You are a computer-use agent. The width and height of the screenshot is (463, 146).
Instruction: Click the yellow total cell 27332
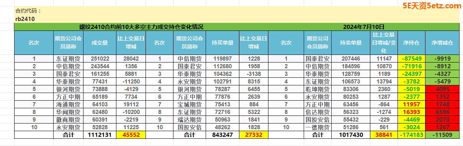(x=254, y=135)
